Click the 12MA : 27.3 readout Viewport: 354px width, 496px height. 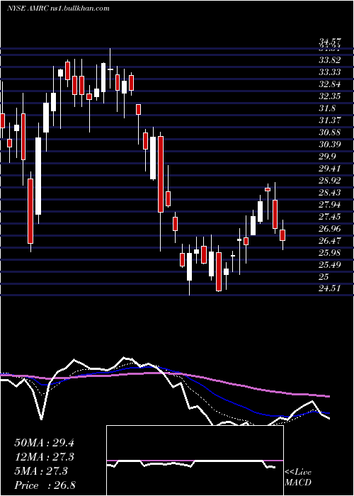[44, 457]
